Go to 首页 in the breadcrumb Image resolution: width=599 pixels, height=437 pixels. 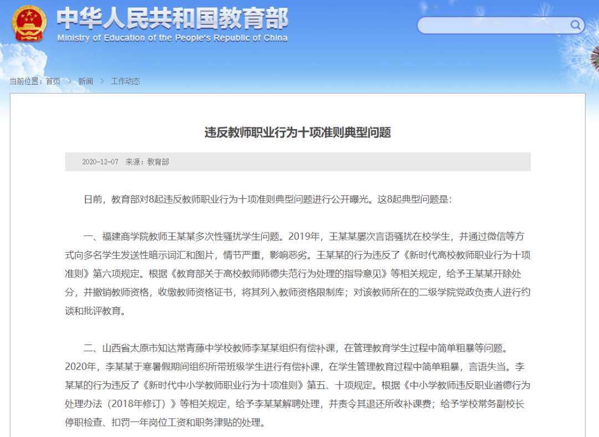click(53, 81)
